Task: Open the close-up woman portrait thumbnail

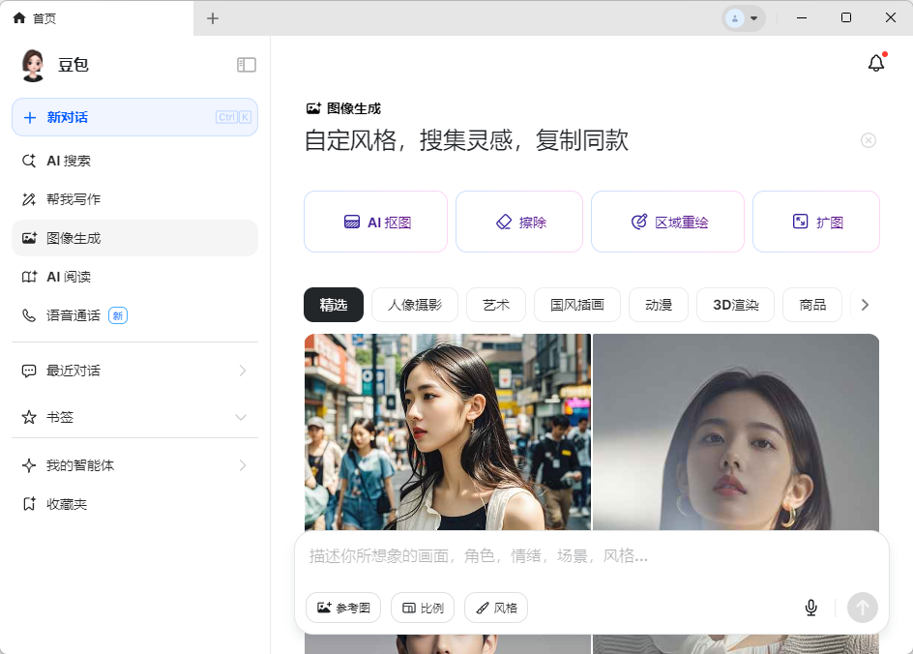Action: (736, 431)
